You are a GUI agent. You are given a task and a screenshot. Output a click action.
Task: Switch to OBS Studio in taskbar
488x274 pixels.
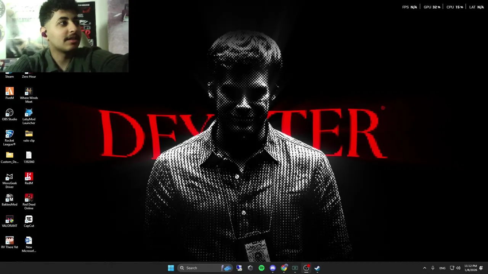point(306,268)
